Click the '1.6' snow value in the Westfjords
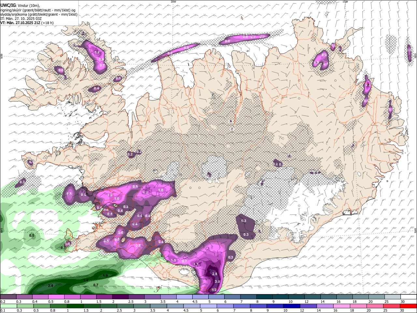The height and width of the screenshot is (313, 417). [x=97, y=52]
